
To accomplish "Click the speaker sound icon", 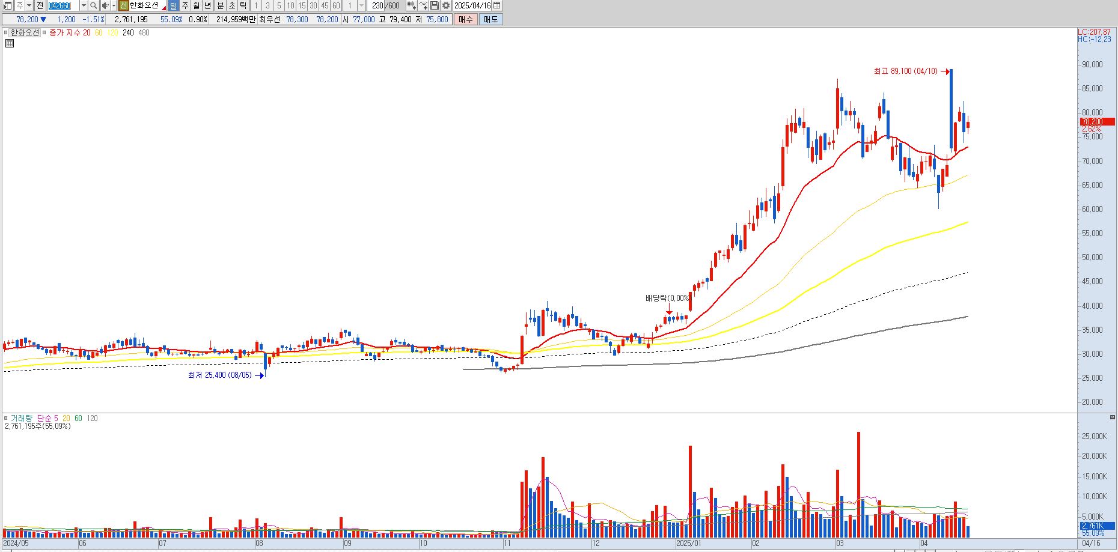I will pos(105,5).
